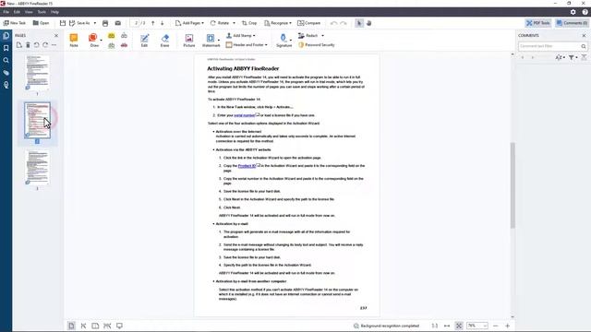
Task: Click the E-mail envelope icon
Action: click(x=118, y=23)
